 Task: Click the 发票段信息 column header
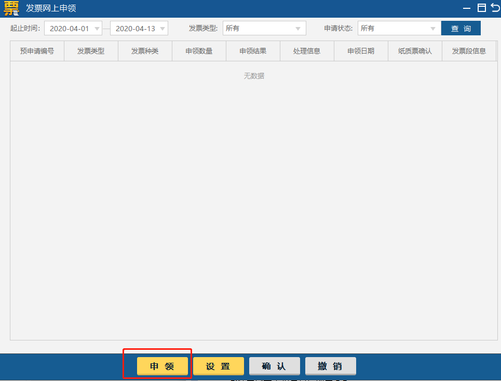click(469, 51)
